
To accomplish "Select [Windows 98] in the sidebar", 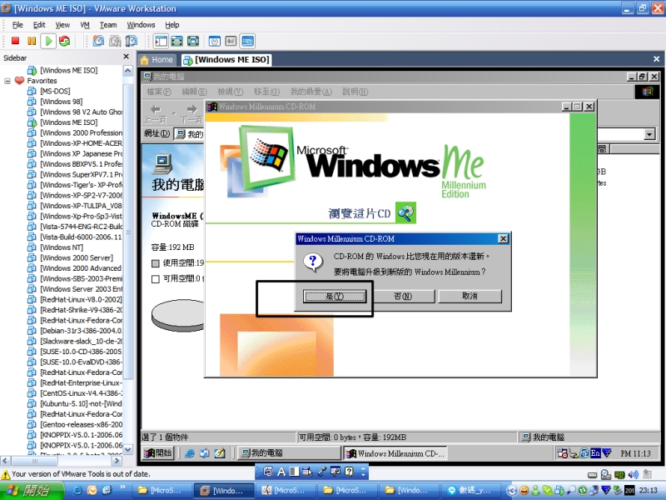I will [61, 102].
